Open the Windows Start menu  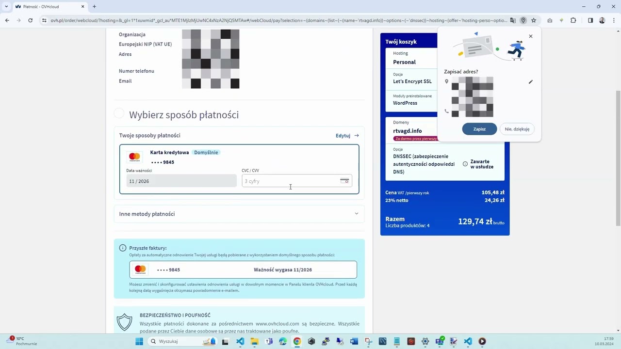(139, 341)
